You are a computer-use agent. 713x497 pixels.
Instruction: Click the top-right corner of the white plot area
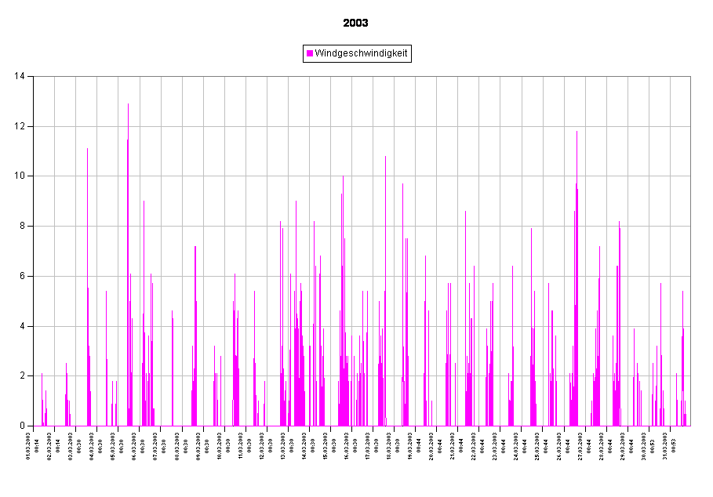point(689,77)
